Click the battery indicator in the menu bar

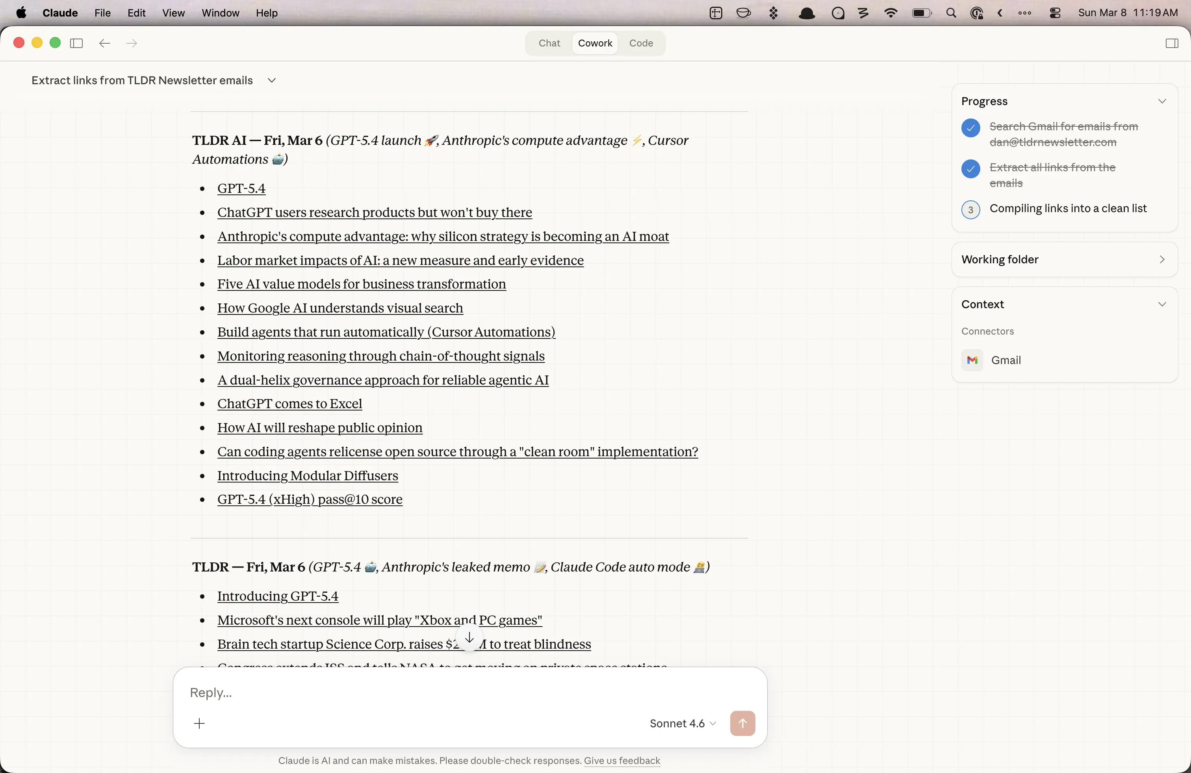pos(921,13)
